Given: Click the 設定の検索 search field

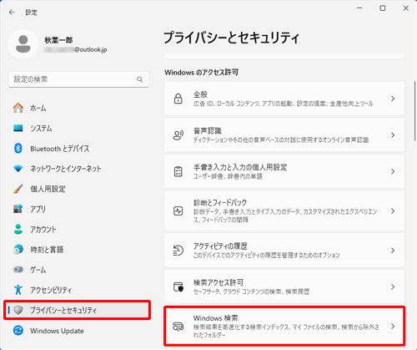Looking at the screenshot, I should 78,79.
